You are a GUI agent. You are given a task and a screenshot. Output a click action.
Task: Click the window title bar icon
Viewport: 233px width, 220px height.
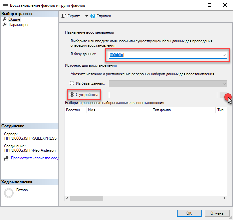click(6, 5)
